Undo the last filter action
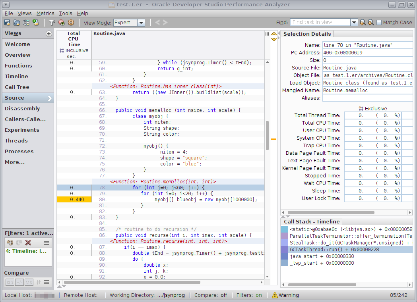 pos(10,242)
